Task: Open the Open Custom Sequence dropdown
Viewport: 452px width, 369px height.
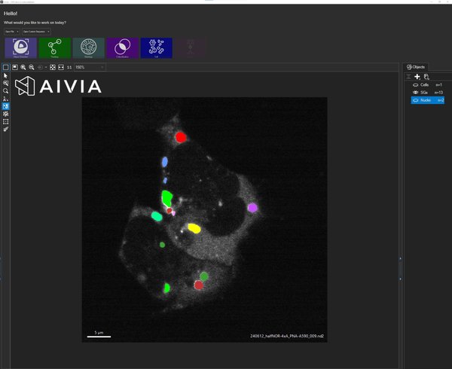Action: pos(36,32)
